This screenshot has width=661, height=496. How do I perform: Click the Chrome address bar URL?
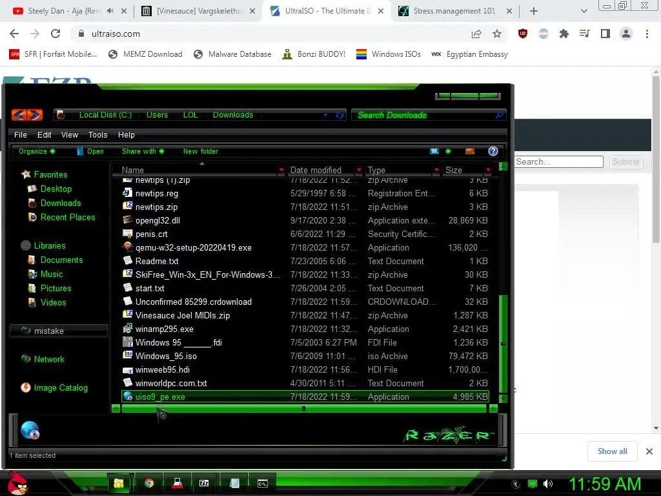click(116, 34)
